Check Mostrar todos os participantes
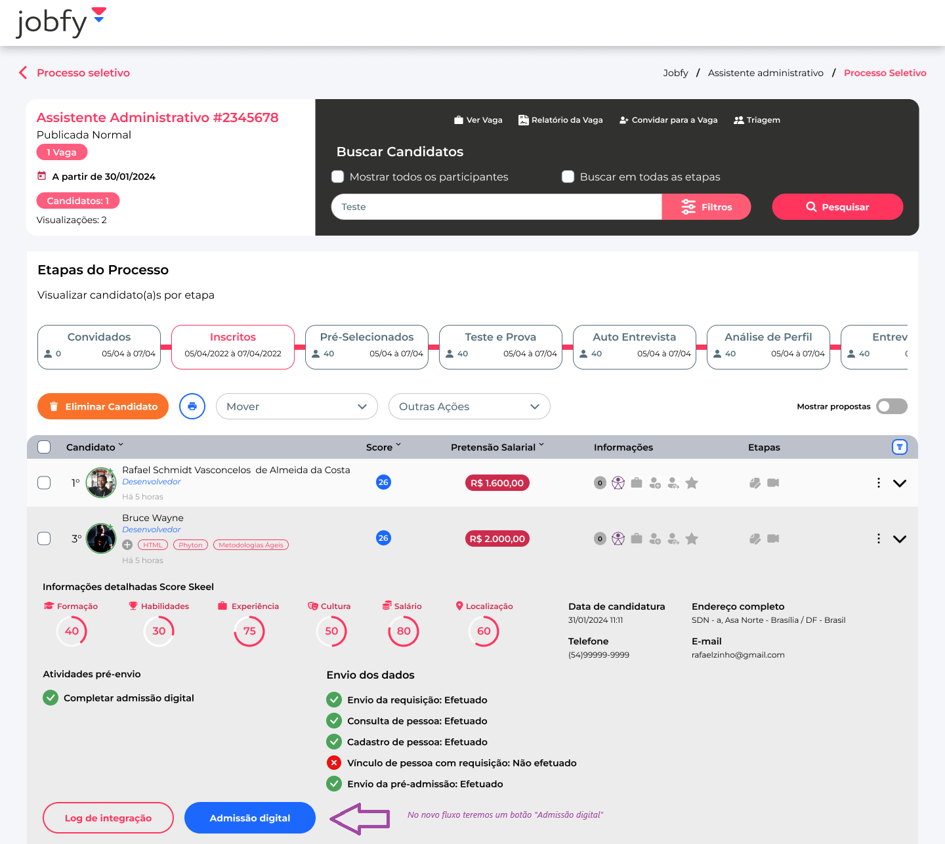Viewport: 945px width, 844px height. tap(338, 177)
